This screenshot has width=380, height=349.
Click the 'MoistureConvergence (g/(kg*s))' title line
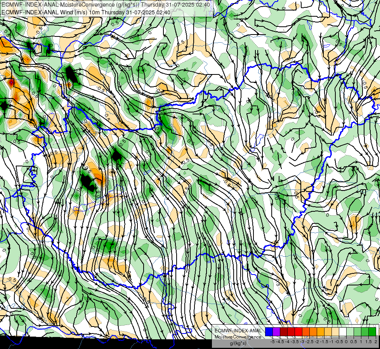coord(106,5)
